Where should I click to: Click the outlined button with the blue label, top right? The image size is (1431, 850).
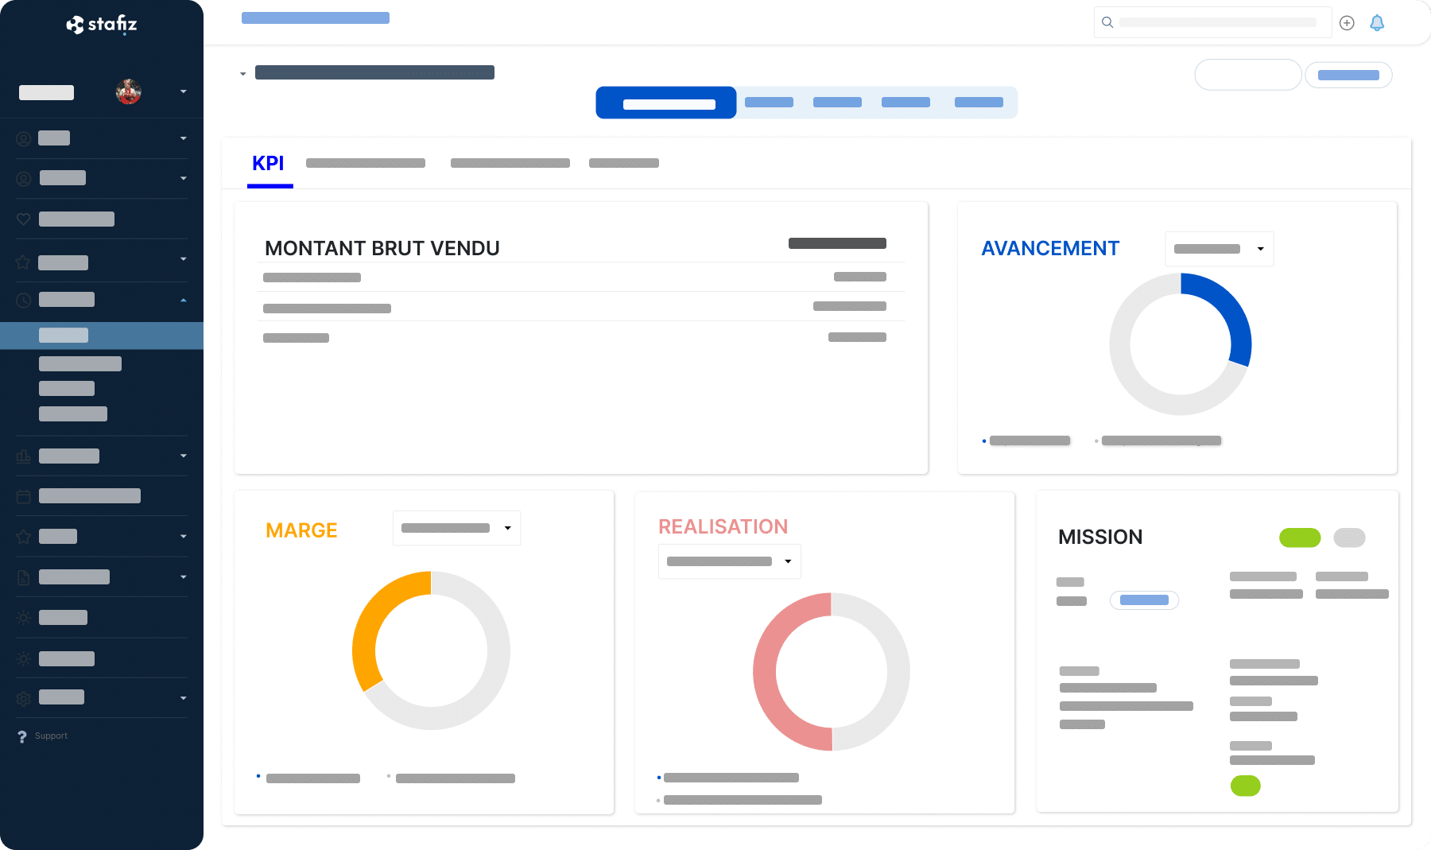point(1348,76)
